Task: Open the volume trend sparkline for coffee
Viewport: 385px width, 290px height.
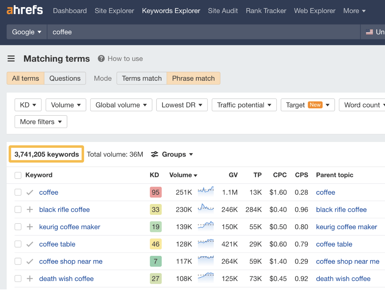Action: [206, 192]
